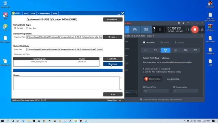The height and width of the screenshot is (123, 218).
Task: Click the BANDICUT button in Bandicam's sidebar
Action: click(130, 92)
